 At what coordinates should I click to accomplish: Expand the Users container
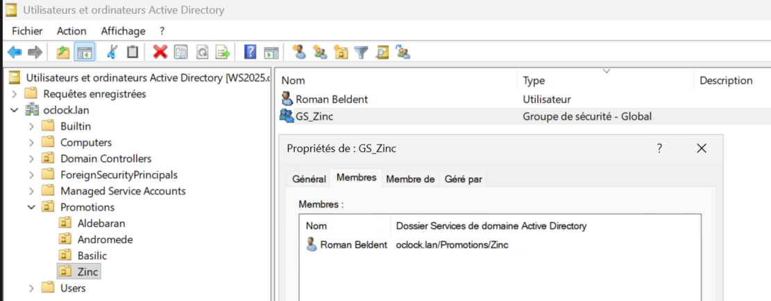(31, 288)
